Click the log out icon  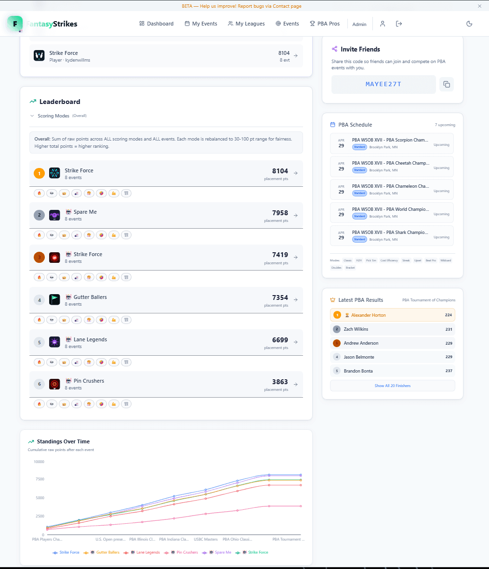[399, 24]
